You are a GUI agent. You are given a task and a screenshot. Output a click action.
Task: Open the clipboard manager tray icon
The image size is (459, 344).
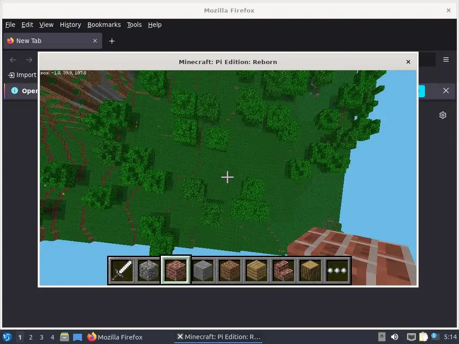pos(423,337)
